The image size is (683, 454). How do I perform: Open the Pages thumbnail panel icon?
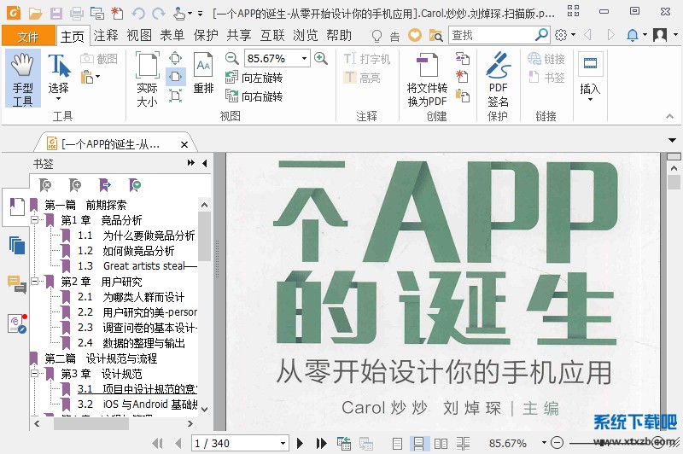click(16, 245)
